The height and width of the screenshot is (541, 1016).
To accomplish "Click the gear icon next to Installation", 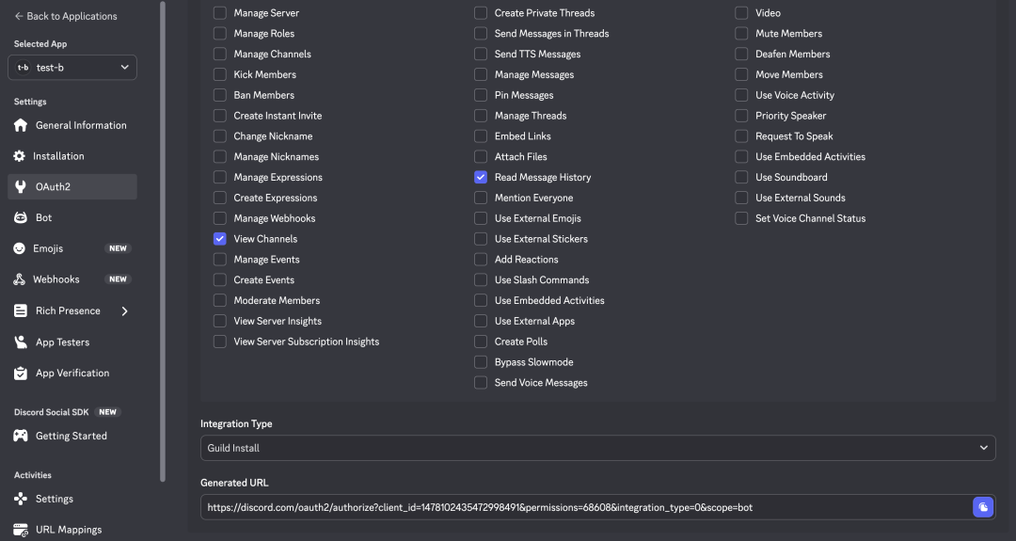I will [20, 156].
